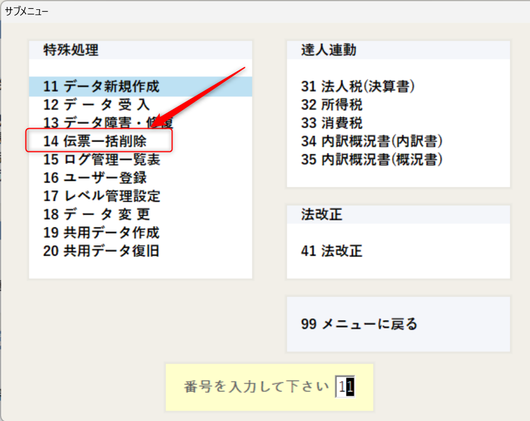The width and height of the screenshot is (530, 421).
Task: Open 34 内訳概況書(内訳書)
Action: [x=372, y=141]
